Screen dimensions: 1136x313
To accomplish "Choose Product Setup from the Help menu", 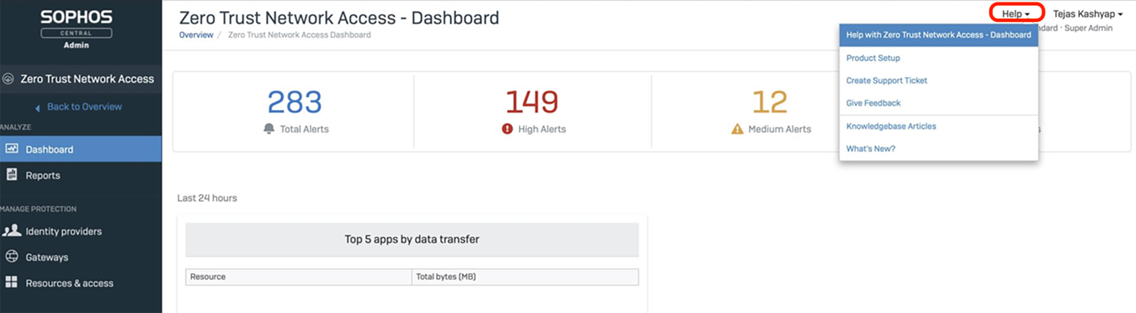I will click(873, 58).
